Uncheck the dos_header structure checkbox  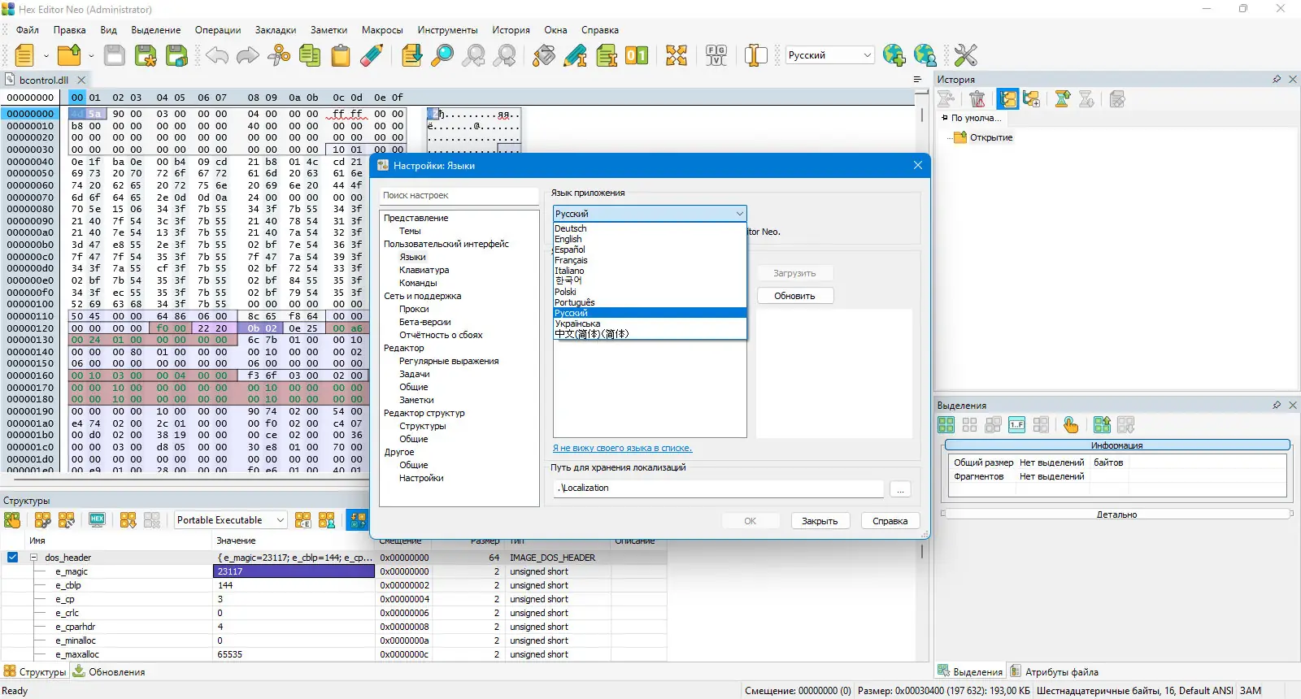[x=12, y=558]
